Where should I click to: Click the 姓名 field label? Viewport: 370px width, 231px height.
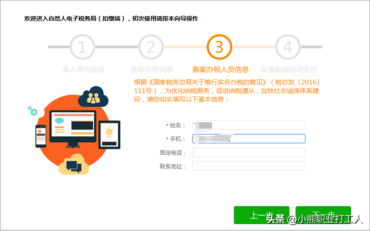tap(176, 125)
